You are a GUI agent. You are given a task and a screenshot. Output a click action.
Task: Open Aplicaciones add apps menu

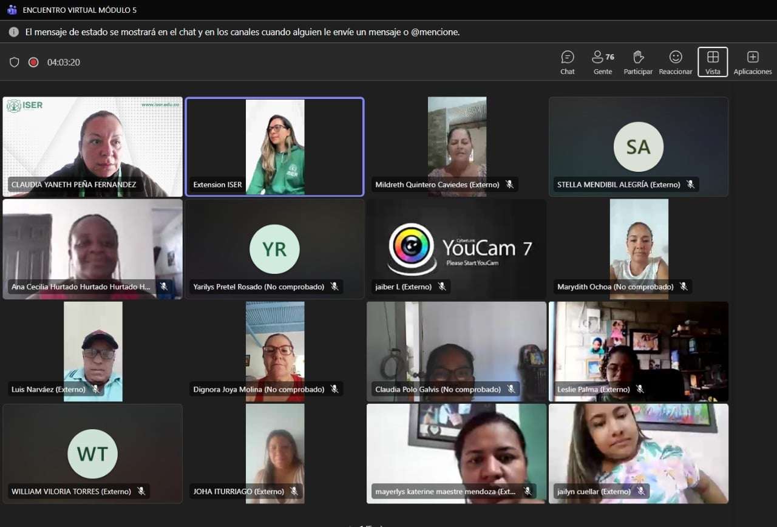tap(753, 62)
